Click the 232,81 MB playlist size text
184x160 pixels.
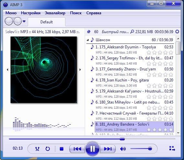point(144,32)
